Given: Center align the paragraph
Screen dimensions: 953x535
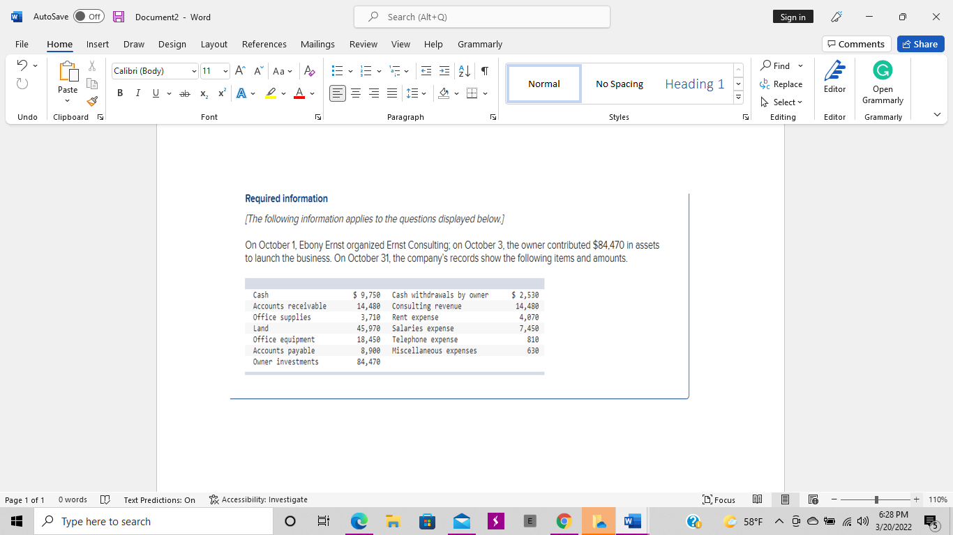Looking at the screenshot, I should [356, 93].
